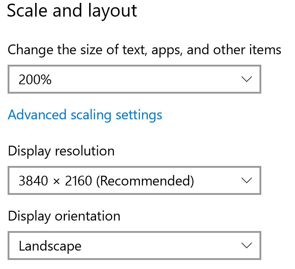Expand the Display resolution combo box

[134, 180]
